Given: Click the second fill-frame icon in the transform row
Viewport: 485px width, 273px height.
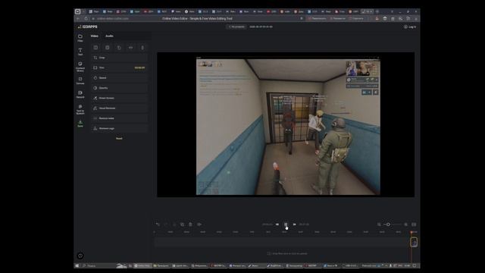Looking at the screenshot, I should click(x=108, y=48).
